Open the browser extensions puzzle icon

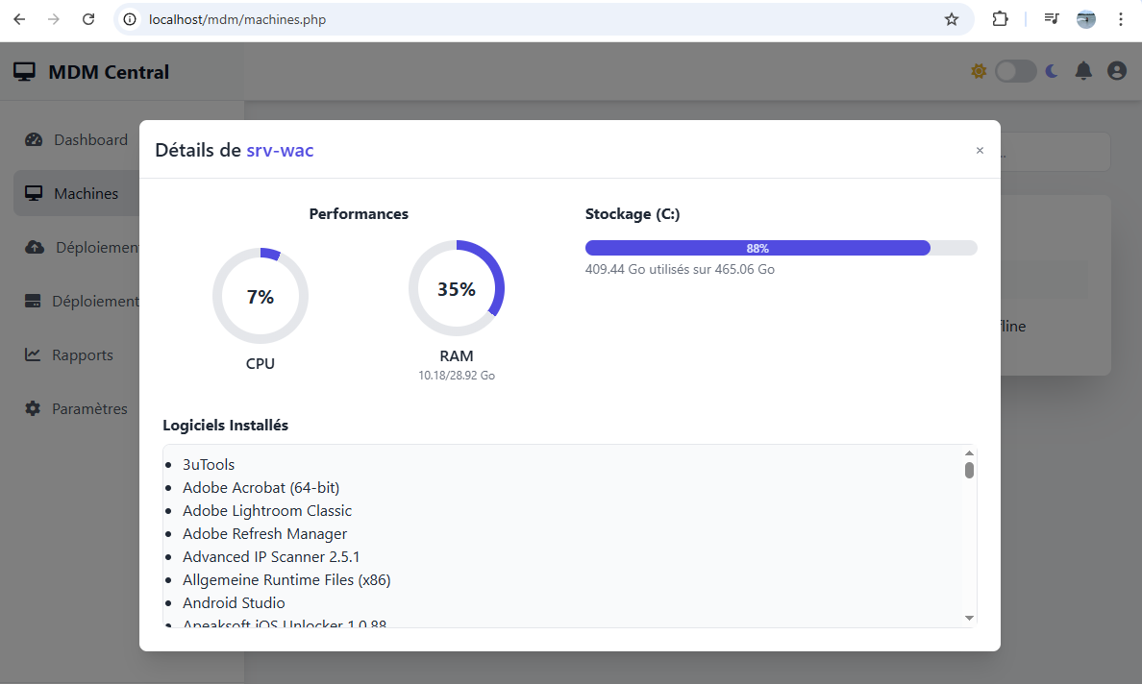[x=1000, y=19]
